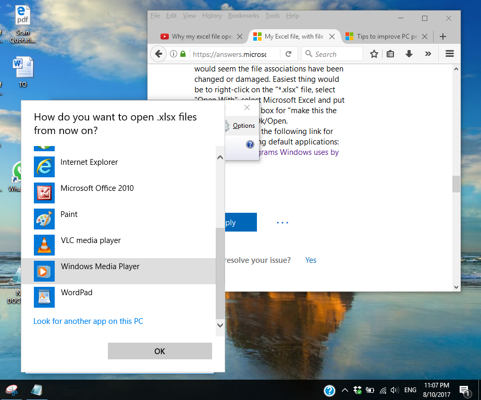This screenshot has height=400, width=481.
Task: Expand the toolbar overflow double chevron
Action: [x=428, y=54]
